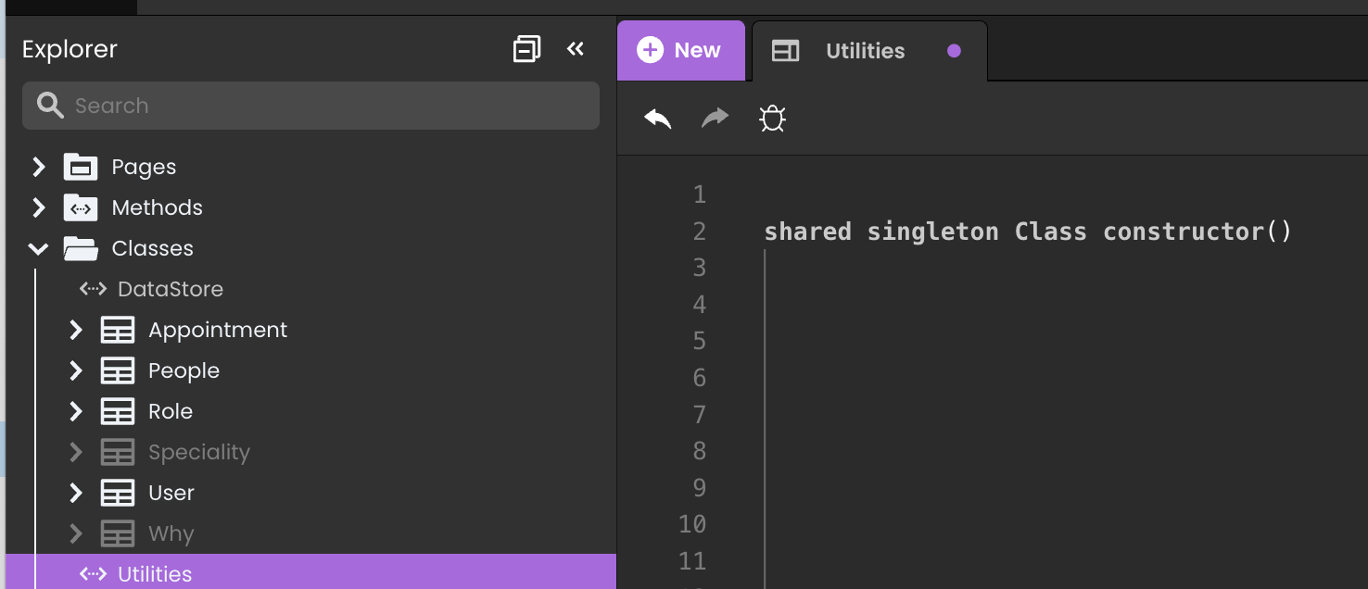Open the debugger bug icon
This screenshot has height=589, width=1368.
point(772,119)
